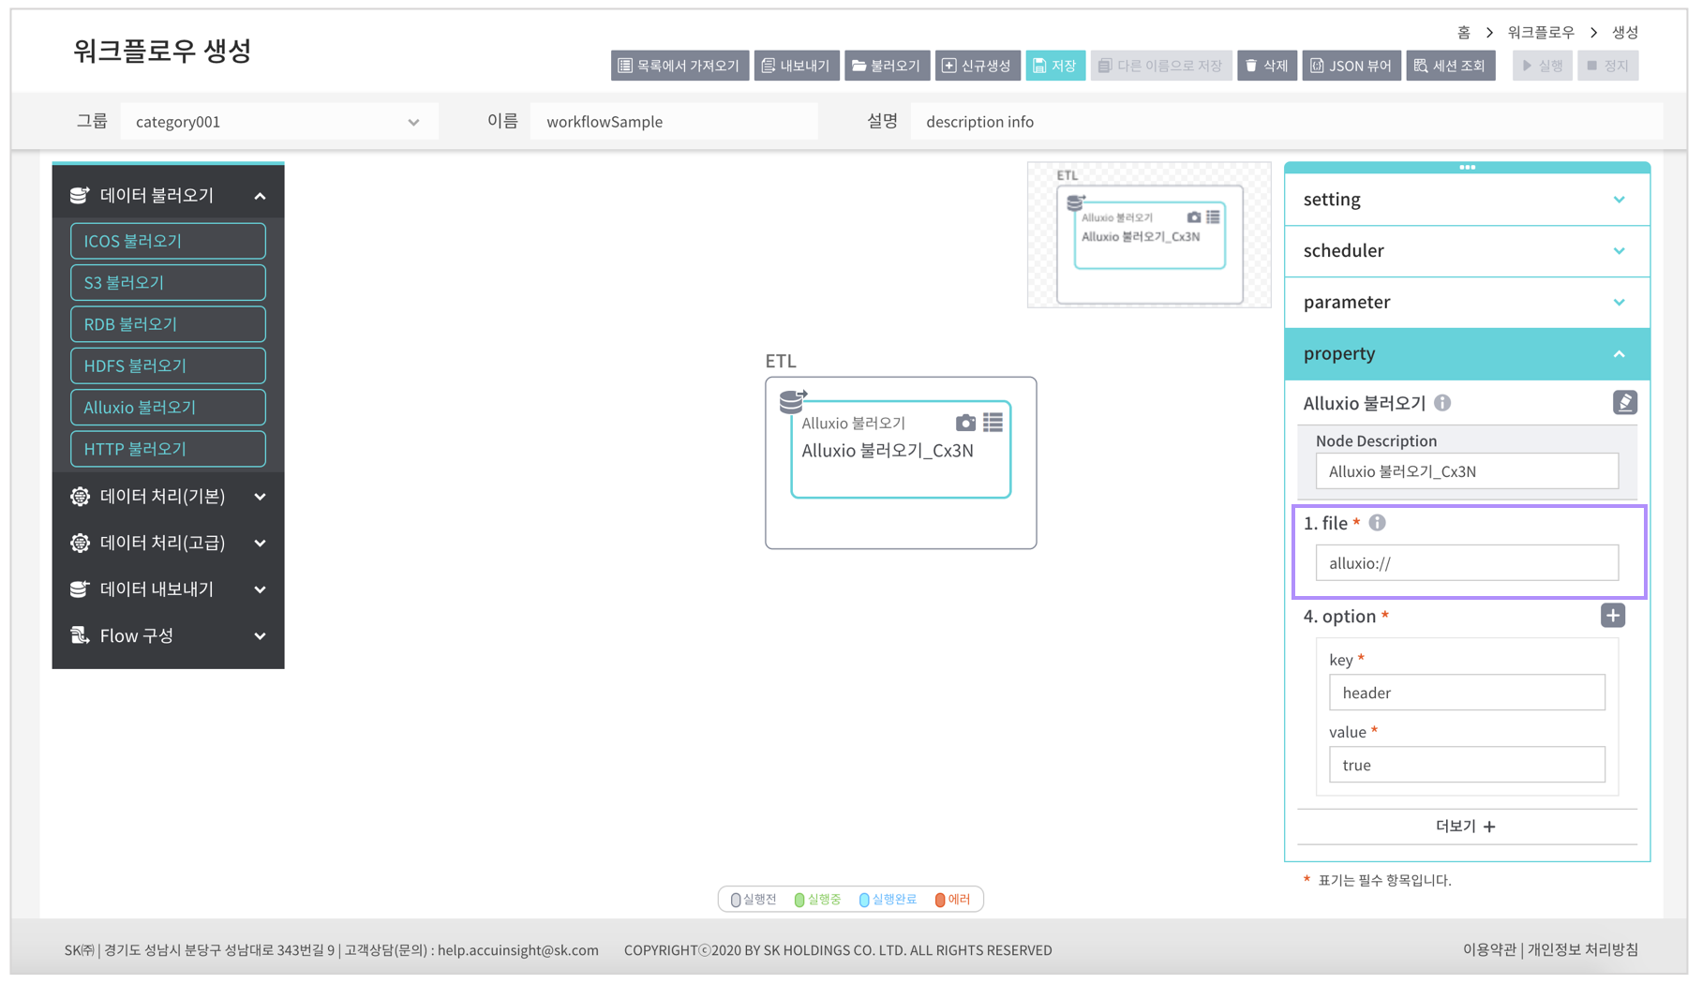This screenshot has height=984, width=1702.
Task: Open the 그룹 category001 dropdown
Action: (278, 121)
